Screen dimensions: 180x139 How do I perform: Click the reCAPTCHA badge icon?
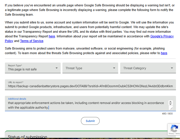[x=174, y=129]
